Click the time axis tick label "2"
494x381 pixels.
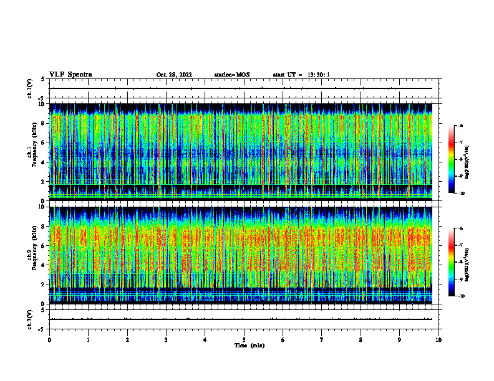click(x=127, y=340)
